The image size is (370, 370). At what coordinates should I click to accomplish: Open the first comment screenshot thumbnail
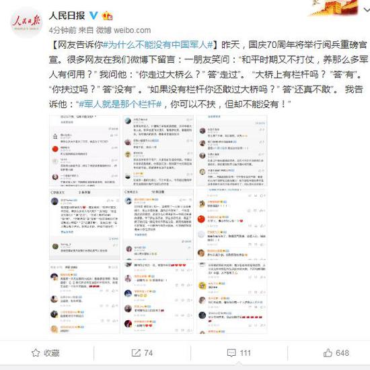[x=85, y=150]
